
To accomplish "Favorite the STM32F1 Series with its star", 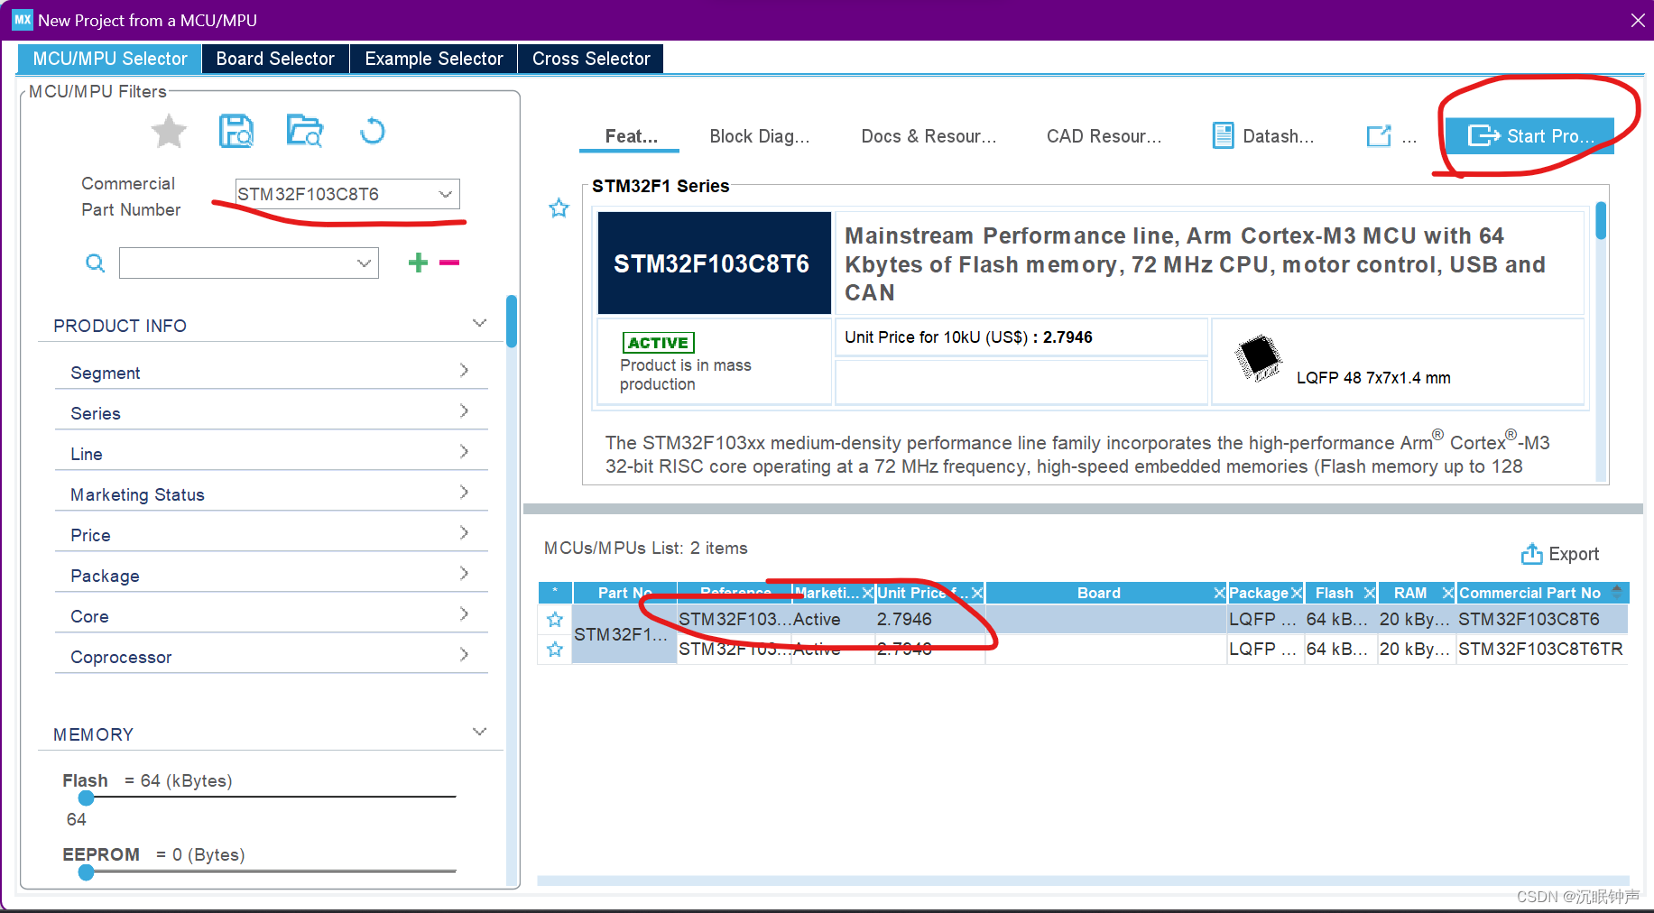I will point(559,208).
